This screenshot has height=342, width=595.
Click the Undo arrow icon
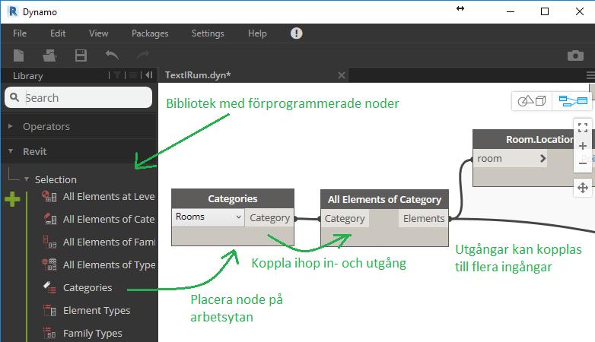[112, 55]
